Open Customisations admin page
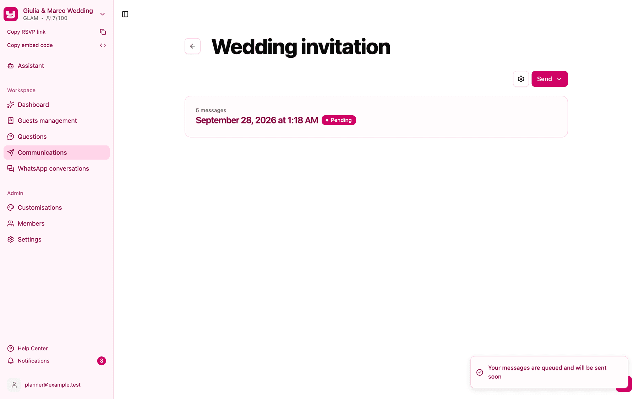The height and width of the screenshot is (399, 639). click(57, 207)
